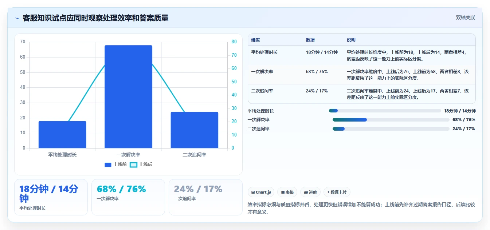
Task: Click the 二次追问率 blue bar in chart
Action: [194, 130]
